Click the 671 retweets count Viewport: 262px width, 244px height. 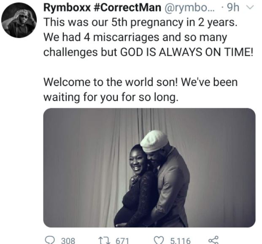122,241
